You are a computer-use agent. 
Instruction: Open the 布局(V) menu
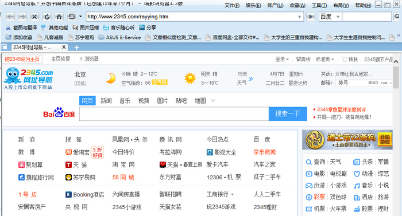coord(341,5)
